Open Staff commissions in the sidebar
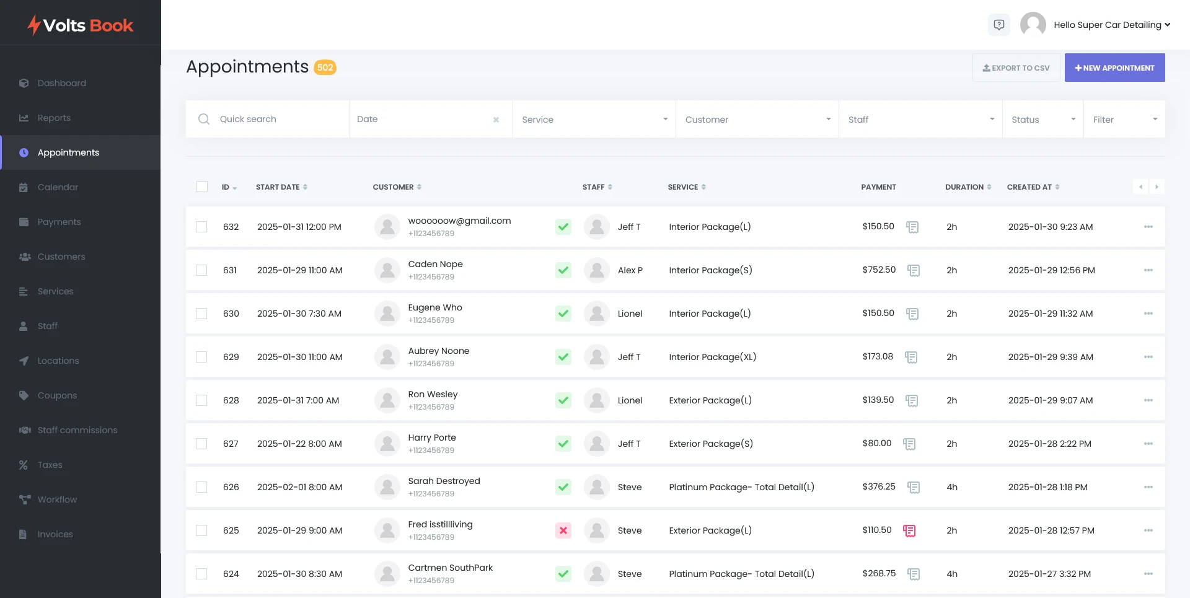 (77, 429)
